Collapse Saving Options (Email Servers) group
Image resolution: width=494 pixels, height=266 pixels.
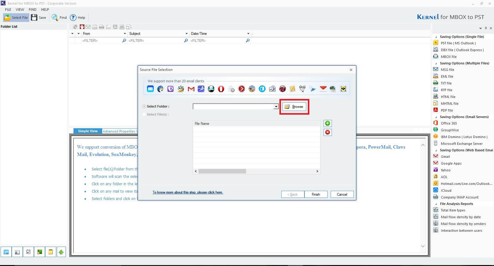(436, 117)
